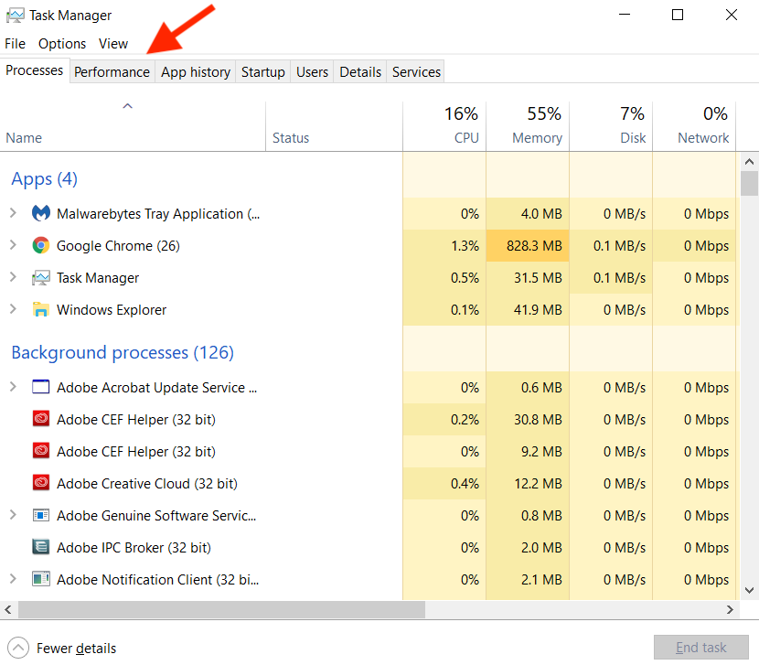
Task: Go to the Services tab
Action: pyautogui.click(x=416, y=71)
